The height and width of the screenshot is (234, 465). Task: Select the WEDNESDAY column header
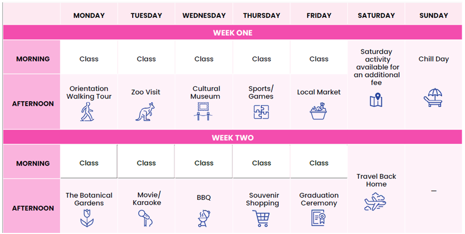click(x=204, y=16)
